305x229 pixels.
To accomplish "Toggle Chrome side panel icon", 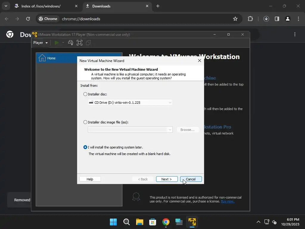I will (x=277, y=19).
